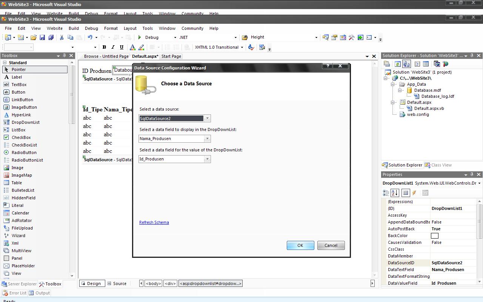
Task: Click the wizard Help question mark button
Action: (328, 66)
